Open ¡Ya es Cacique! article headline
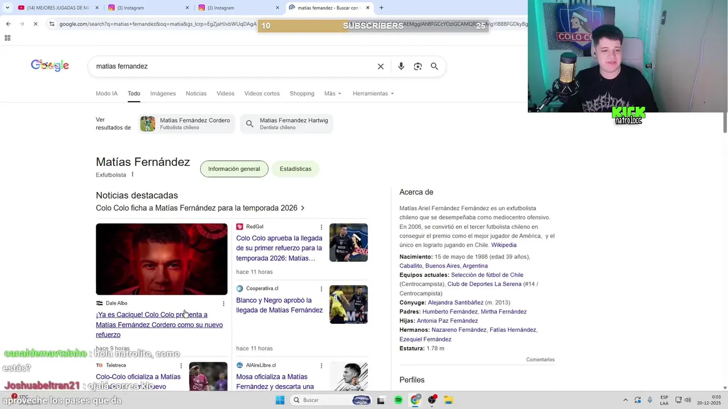The image size is (728, 409). tap(159, 324)
